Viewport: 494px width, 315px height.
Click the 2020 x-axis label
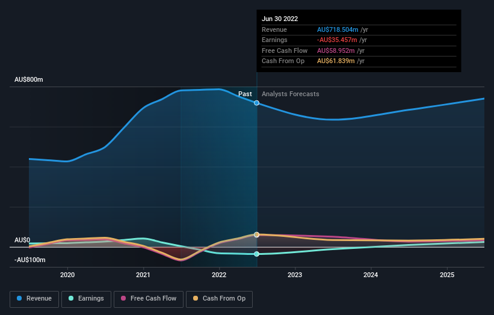(67, 275)
